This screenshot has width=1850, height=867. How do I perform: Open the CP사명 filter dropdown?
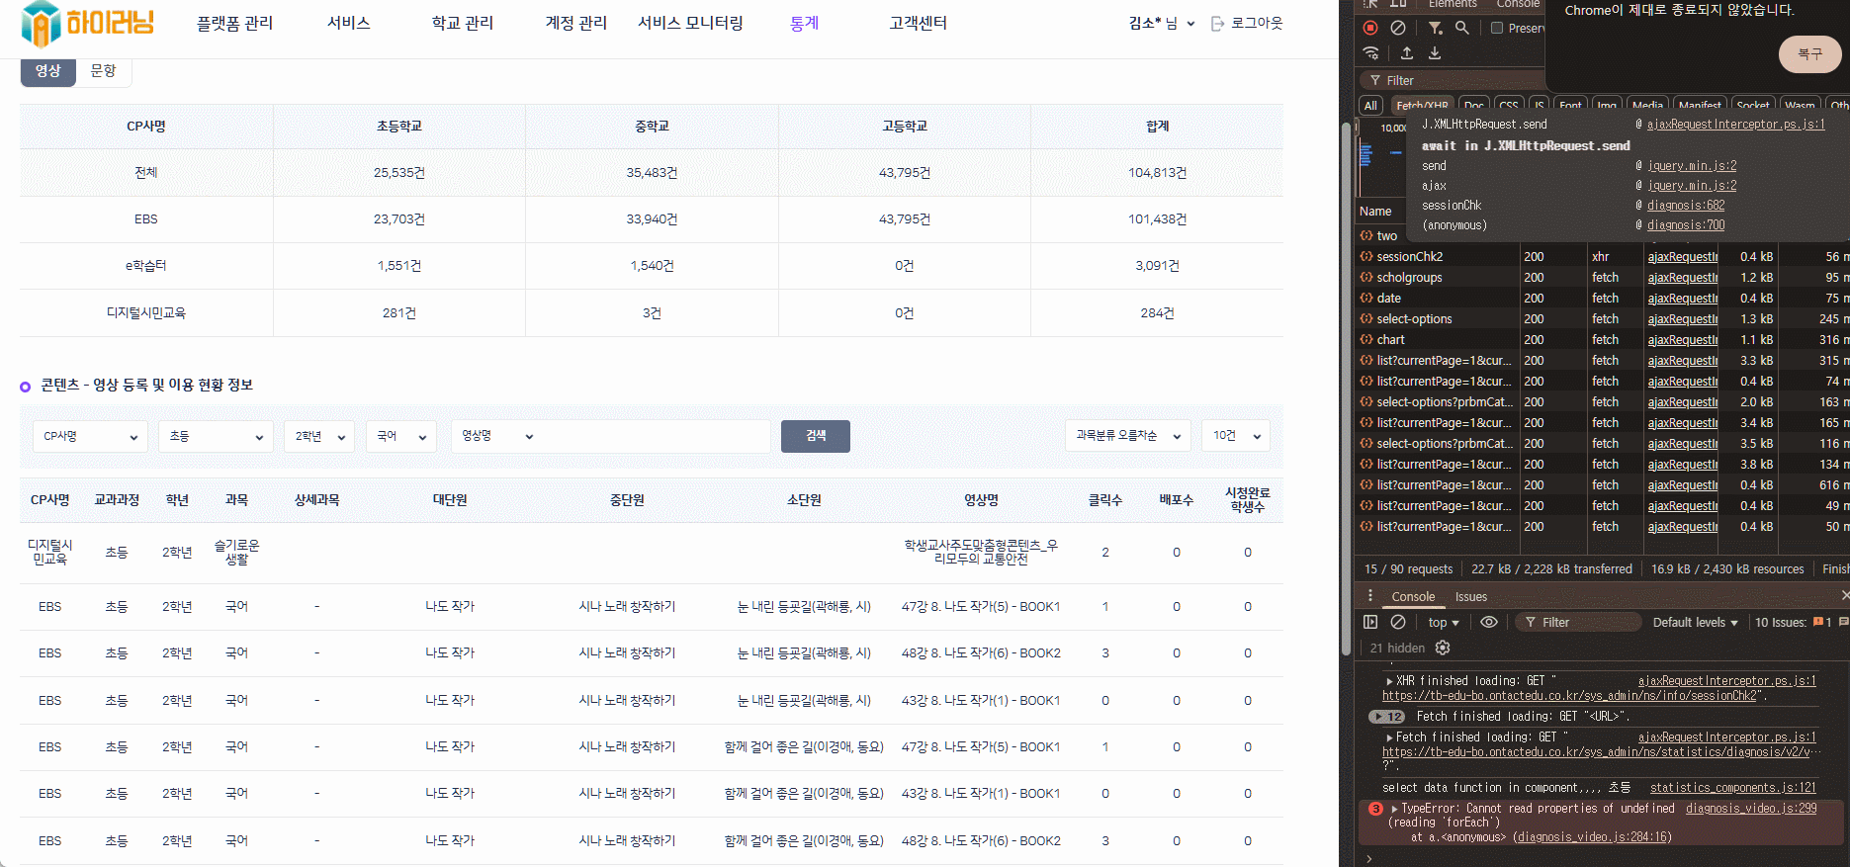[x=90, y=436]
